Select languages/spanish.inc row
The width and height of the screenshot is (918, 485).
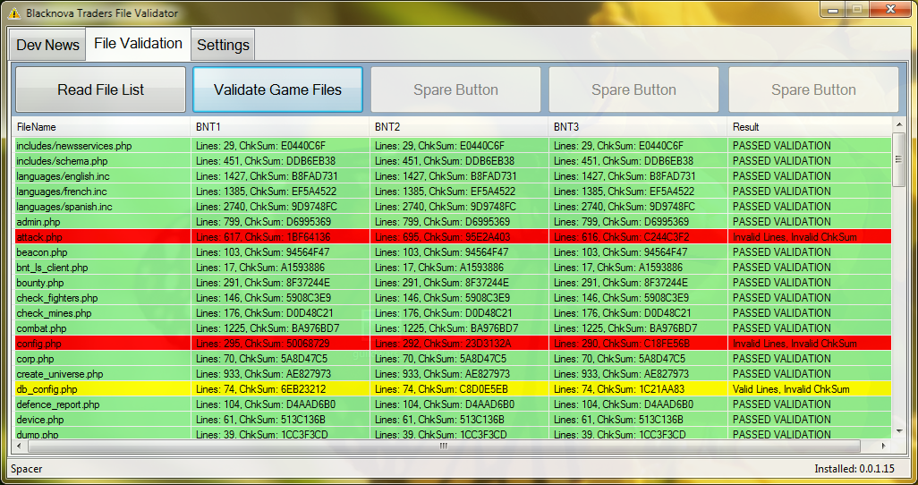pos(452,207)
